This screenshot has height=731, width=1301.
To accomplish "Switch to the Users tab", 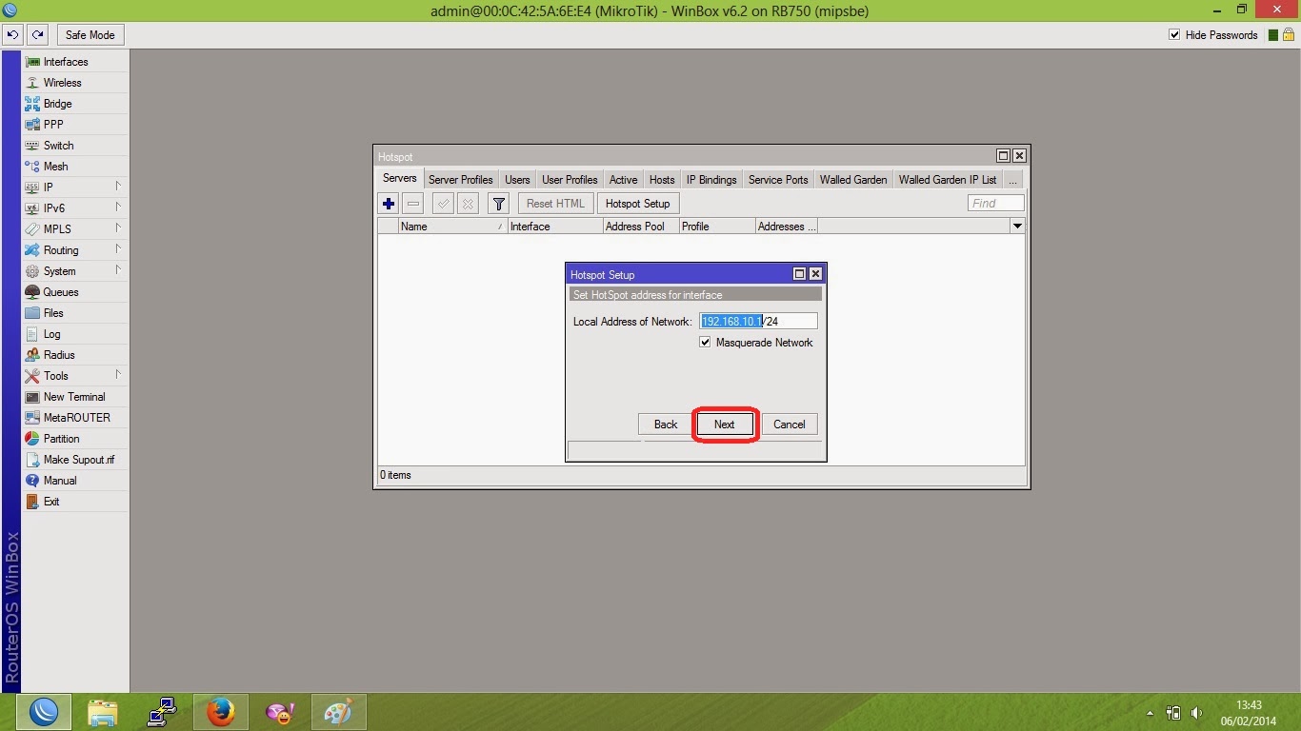I will point(517,180).
